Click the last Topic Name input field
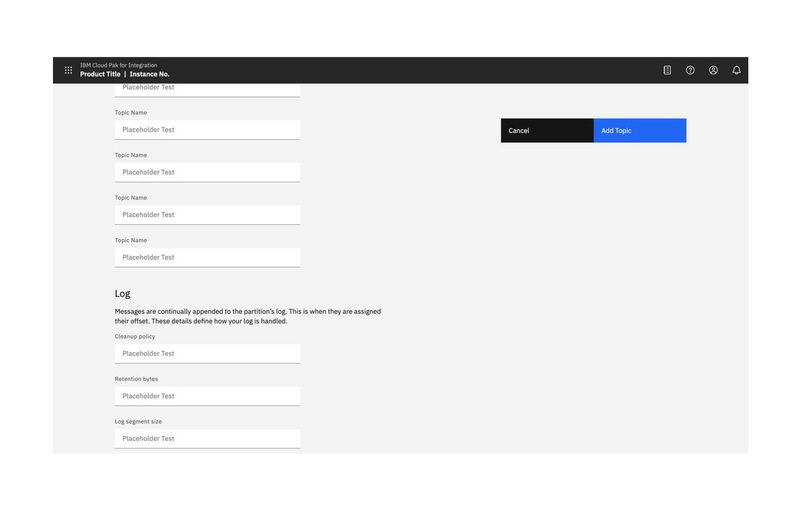 pos(207,257)
